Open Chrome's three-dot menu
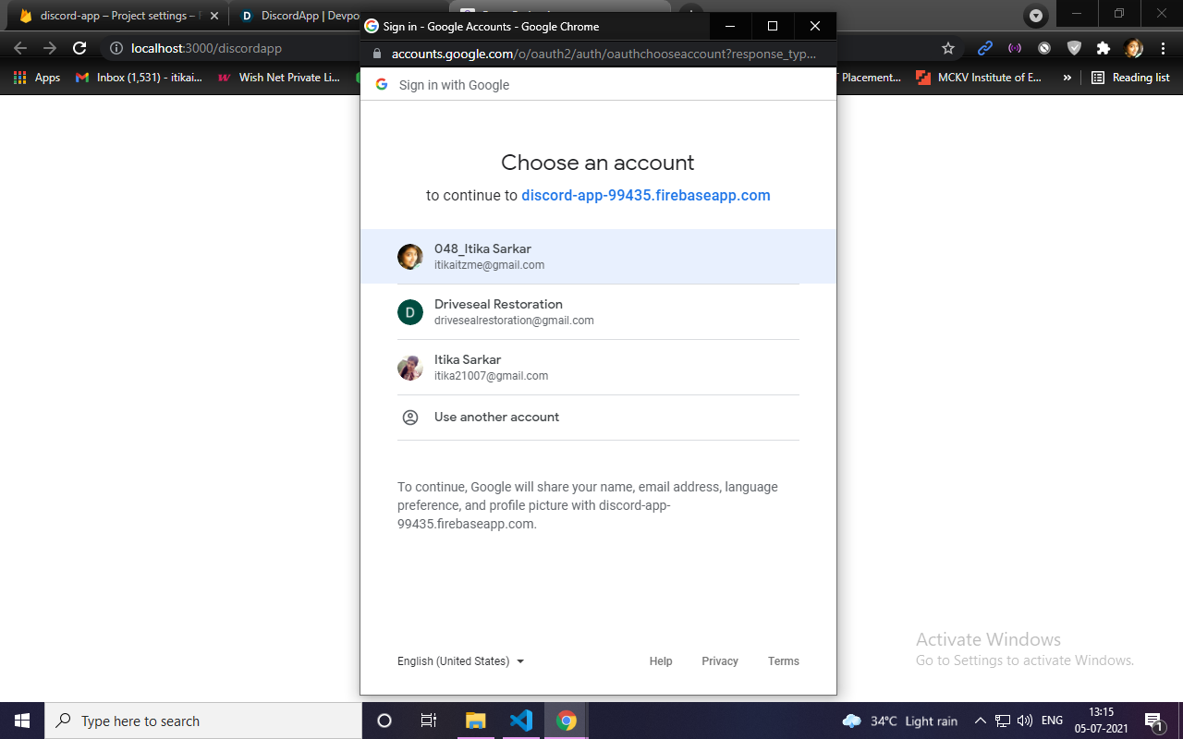Screen dimensions: 1183x739 click(x=1163, y=48)
